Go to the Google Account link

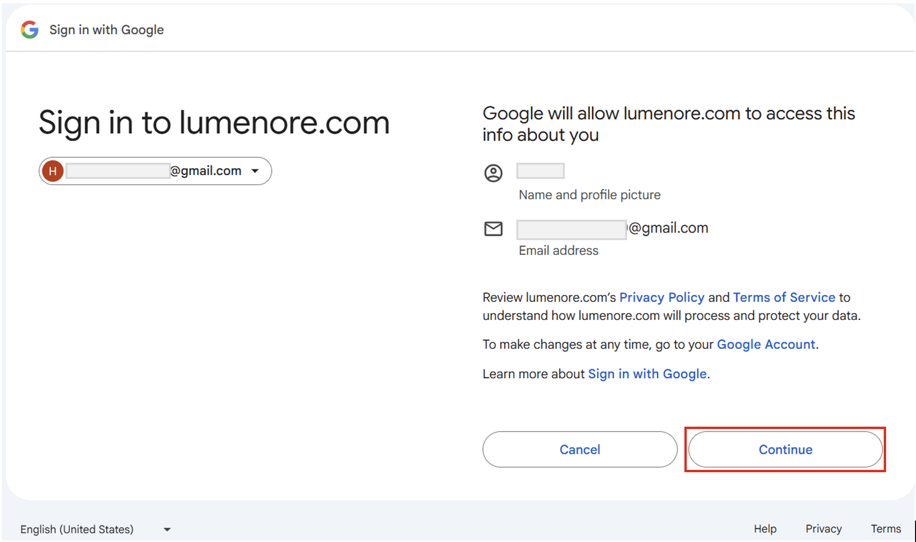pyautogui.click(x=766, y=345)
